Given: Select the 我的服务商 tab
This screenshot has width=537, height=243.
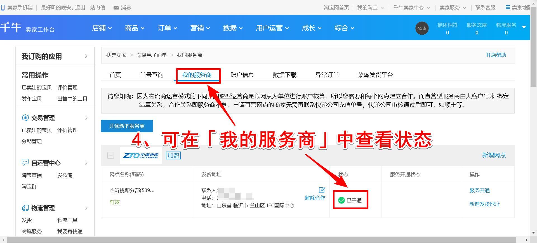Looking at the screenshot, I should (x=197, y=75).
